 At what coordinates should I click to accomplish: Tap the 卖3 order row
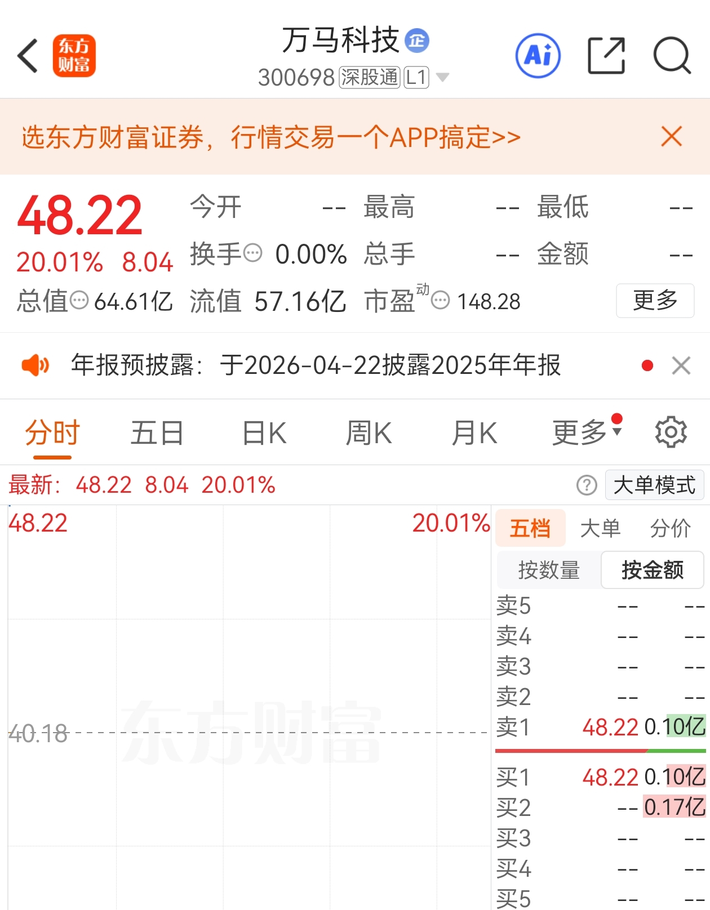click(600, 667)
